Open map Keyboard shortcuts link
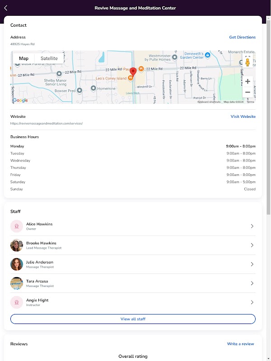The image size is (271, 361). [209, 102]
